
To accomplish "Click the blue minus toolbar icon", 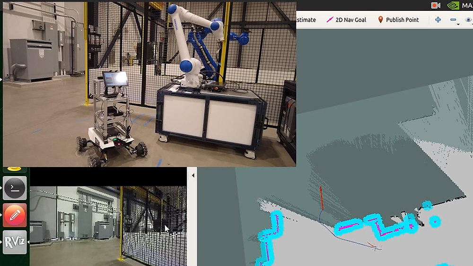I will click(453, 20).
